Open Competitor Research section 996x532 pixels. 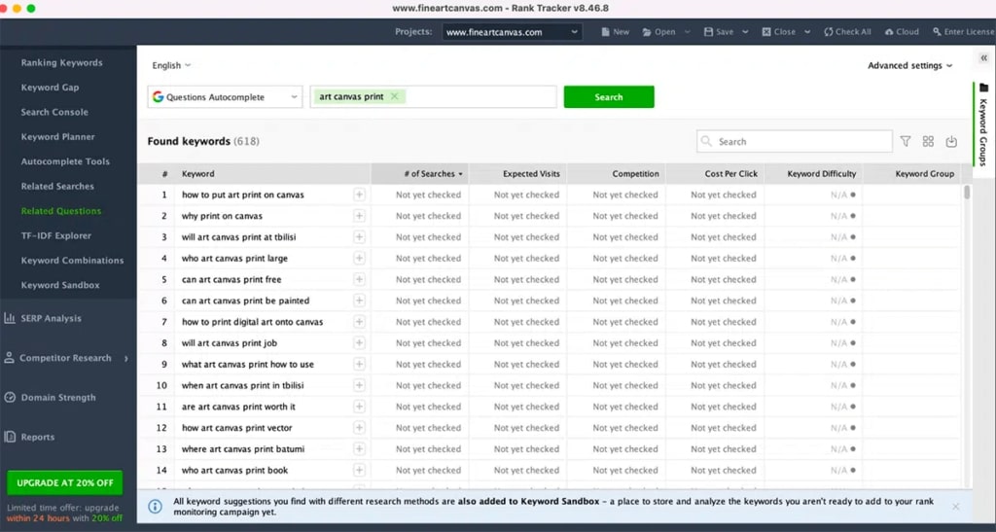(57, 358)
